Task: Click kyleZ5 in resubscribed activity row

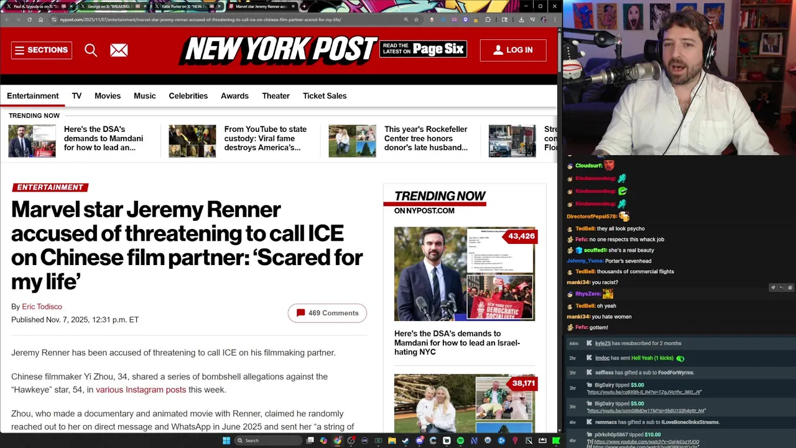Action: (x=603, y=343)
